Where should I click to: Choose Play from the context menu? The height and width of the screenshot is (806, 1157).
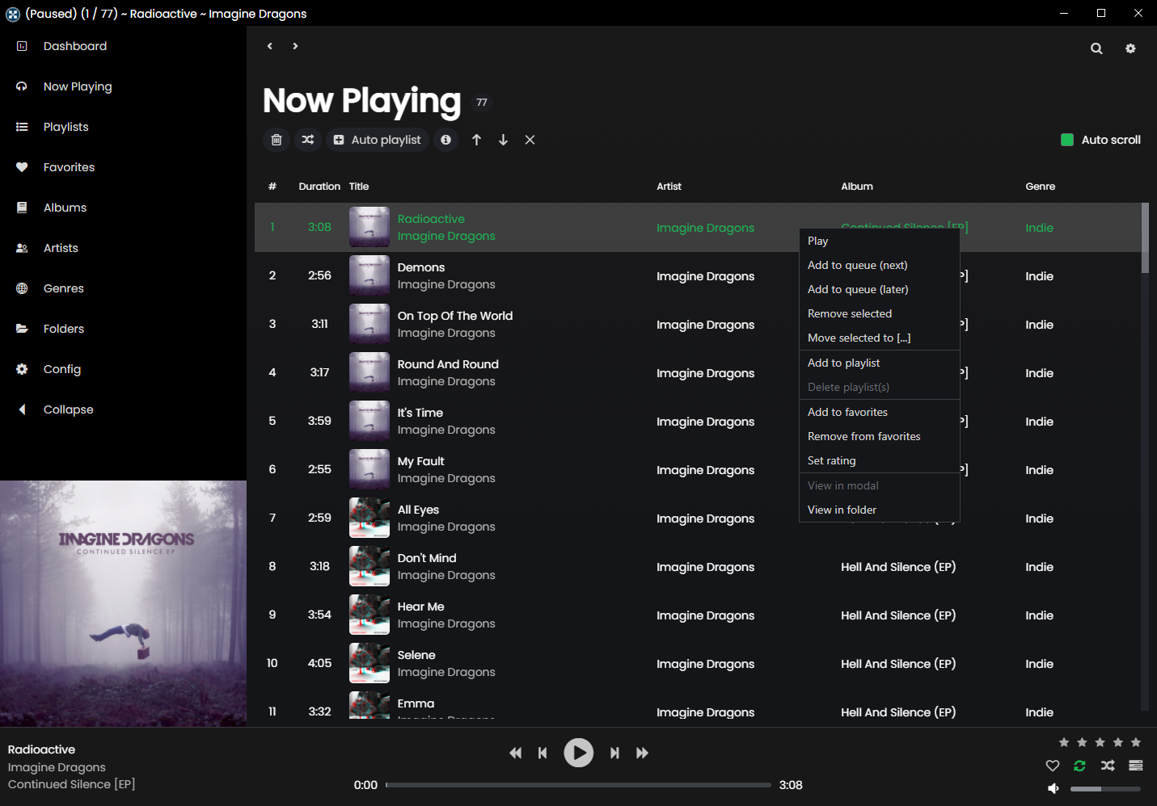tap(880, 241)
